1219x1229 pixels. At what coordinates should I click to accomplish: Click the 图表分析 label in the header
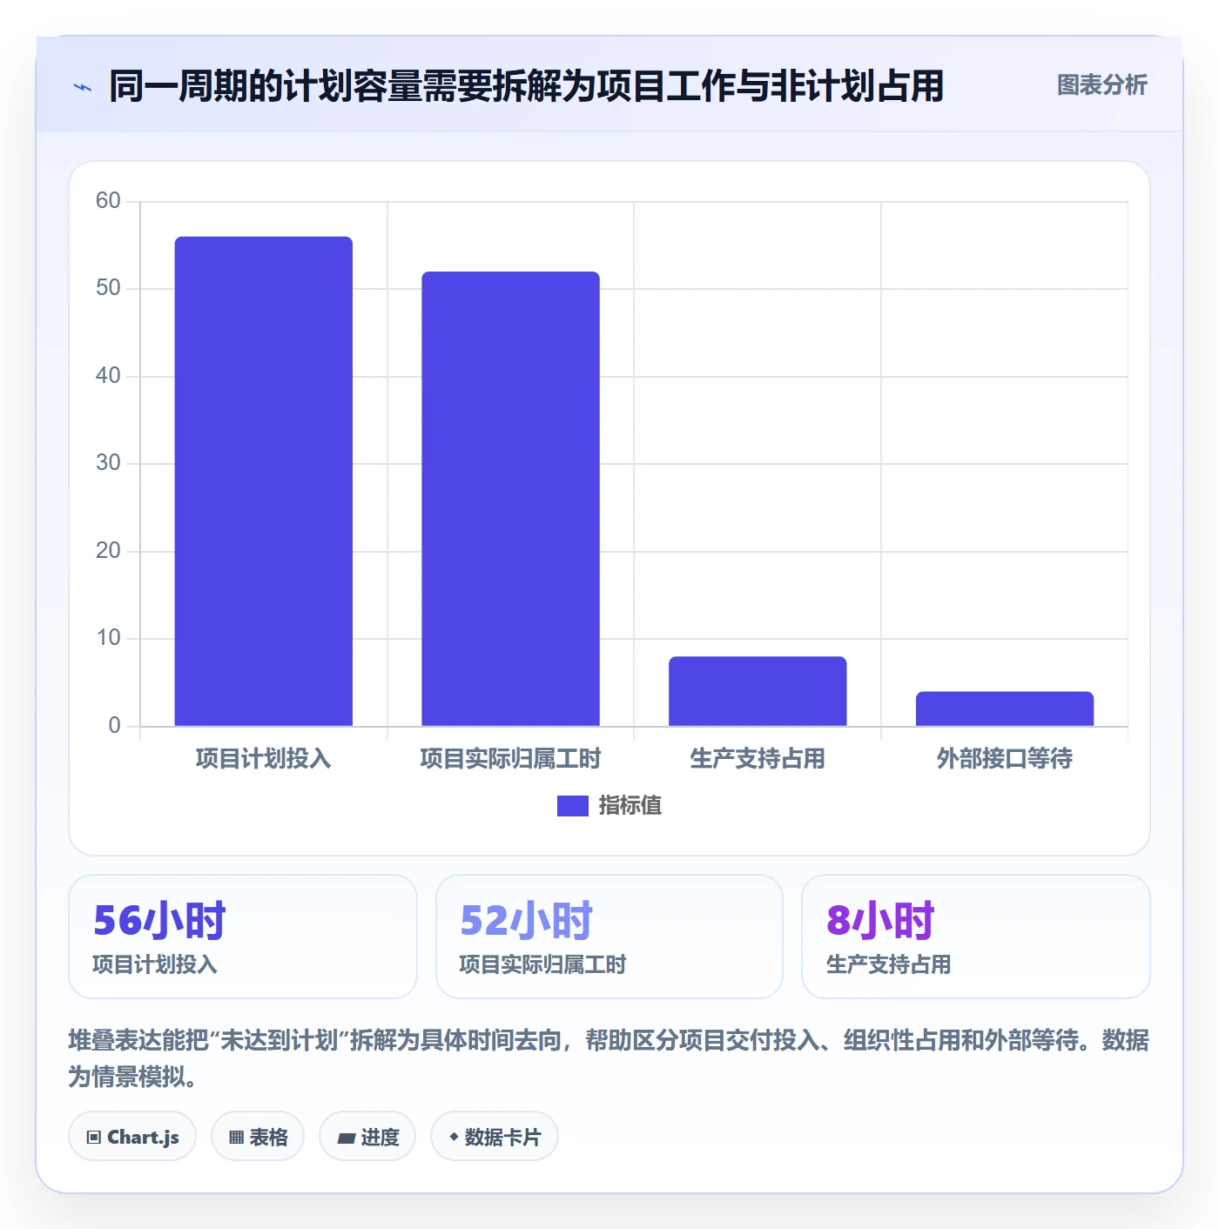tap(1101, 85)
